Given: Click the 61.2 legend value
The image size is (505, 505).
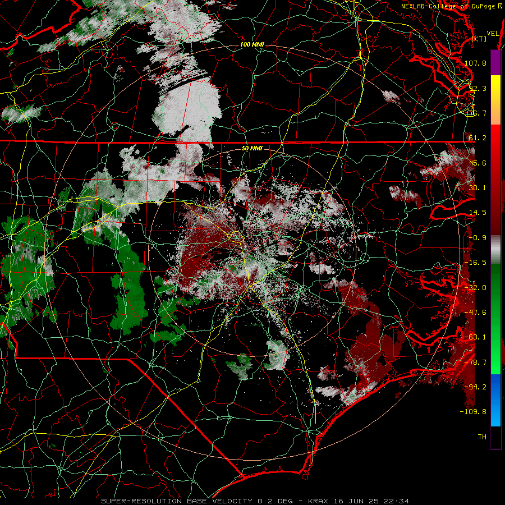Looking at the screenshot, I should click(478, 138).
